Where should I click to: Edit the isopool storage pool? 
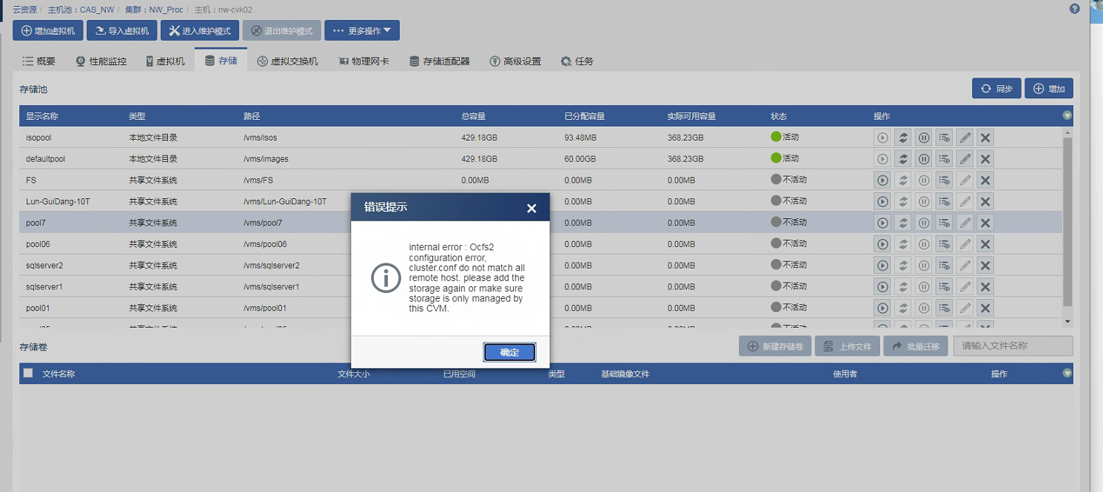pos(965,138)
